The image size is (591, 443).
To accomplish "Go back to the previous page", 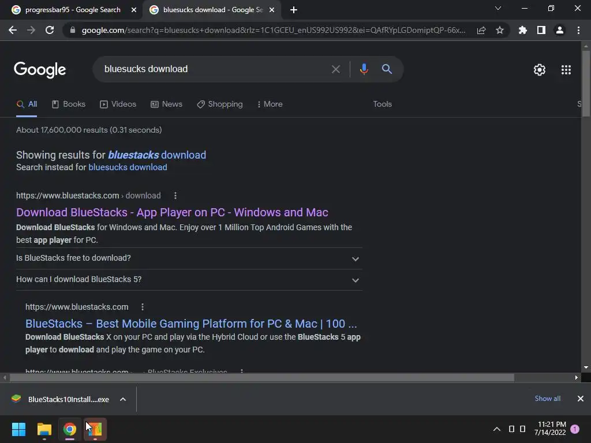I will 13,30.
